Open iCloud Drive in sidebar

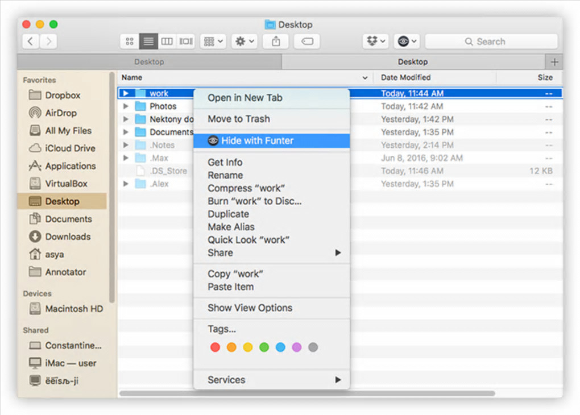point(62,148)
